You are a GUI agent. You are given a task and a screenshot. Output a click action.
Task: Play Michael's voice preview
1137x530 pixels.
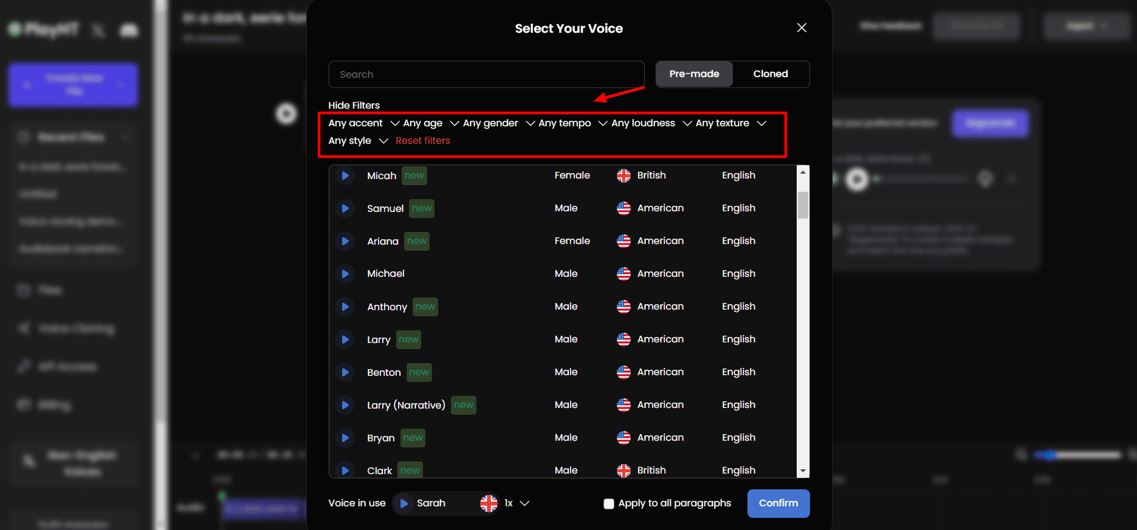point(345,274)
